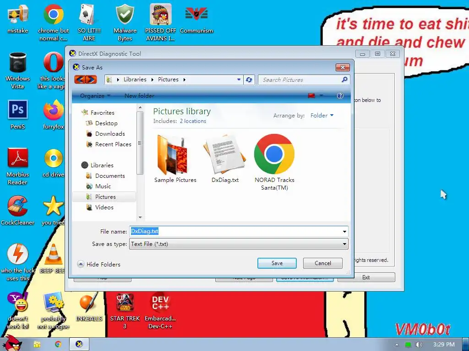Viewport: 469px width, 351px height.
Task: Click arrow after Libraries in breadcrumb
Action: pyautogui.click(x=153, y=80)
